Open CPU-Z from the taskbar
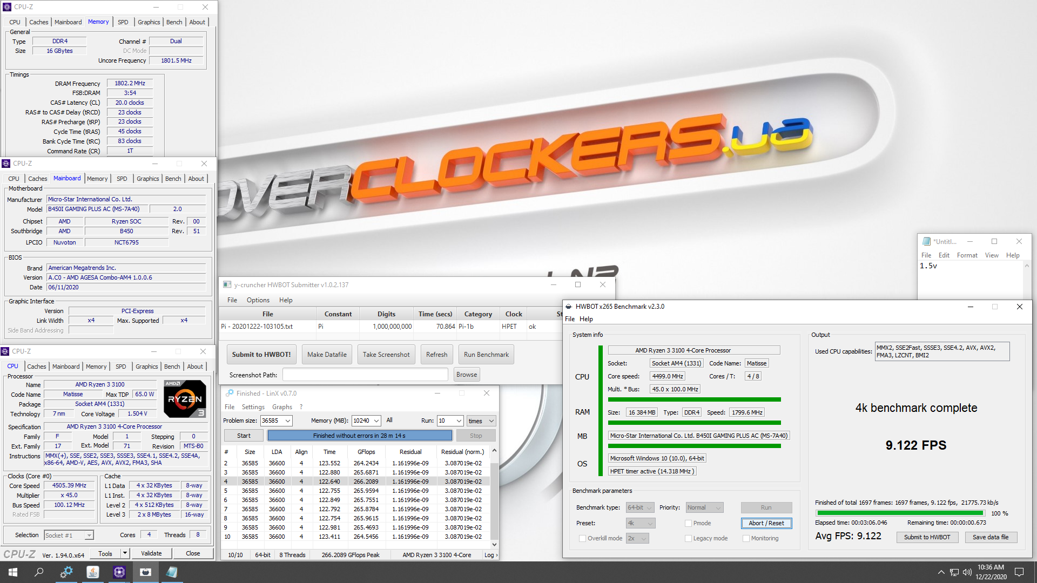1037x583 pixels. tap(119, 572)
